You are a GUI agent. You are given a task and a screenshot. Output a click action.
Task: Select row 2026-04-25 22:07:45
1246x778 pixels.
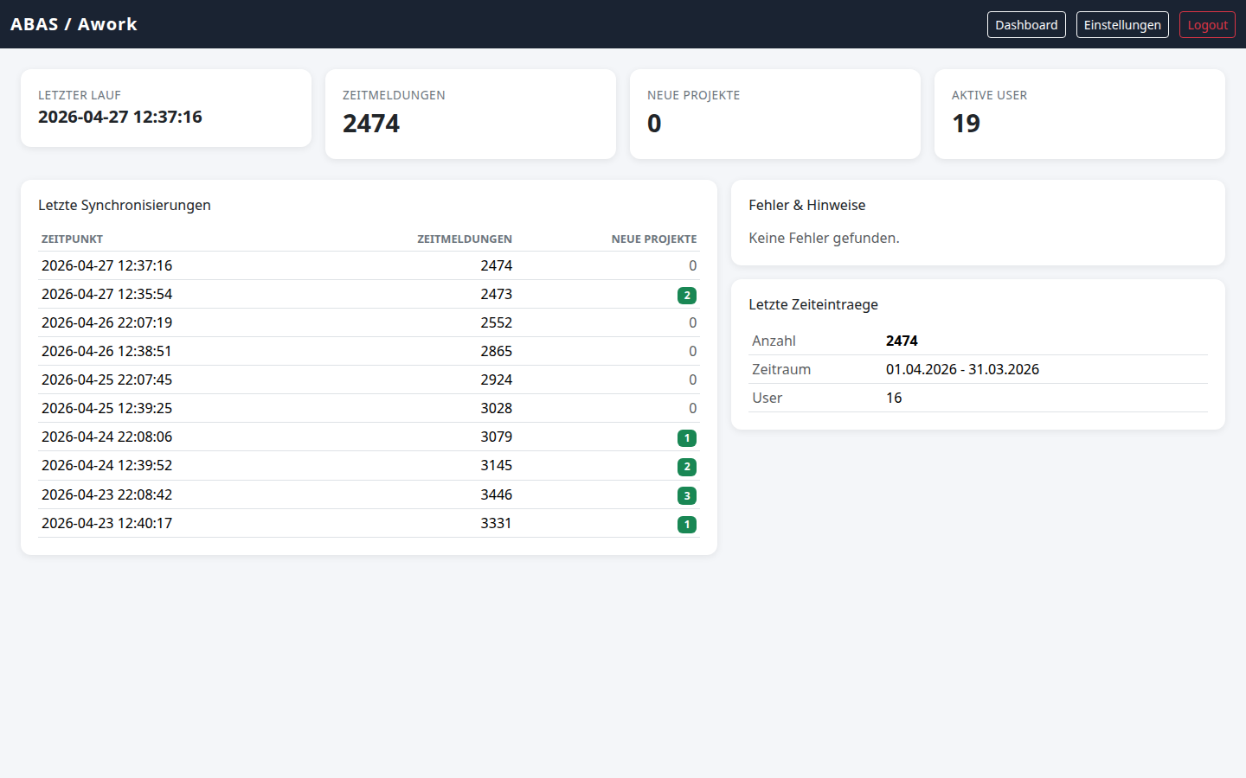[369, 379]
